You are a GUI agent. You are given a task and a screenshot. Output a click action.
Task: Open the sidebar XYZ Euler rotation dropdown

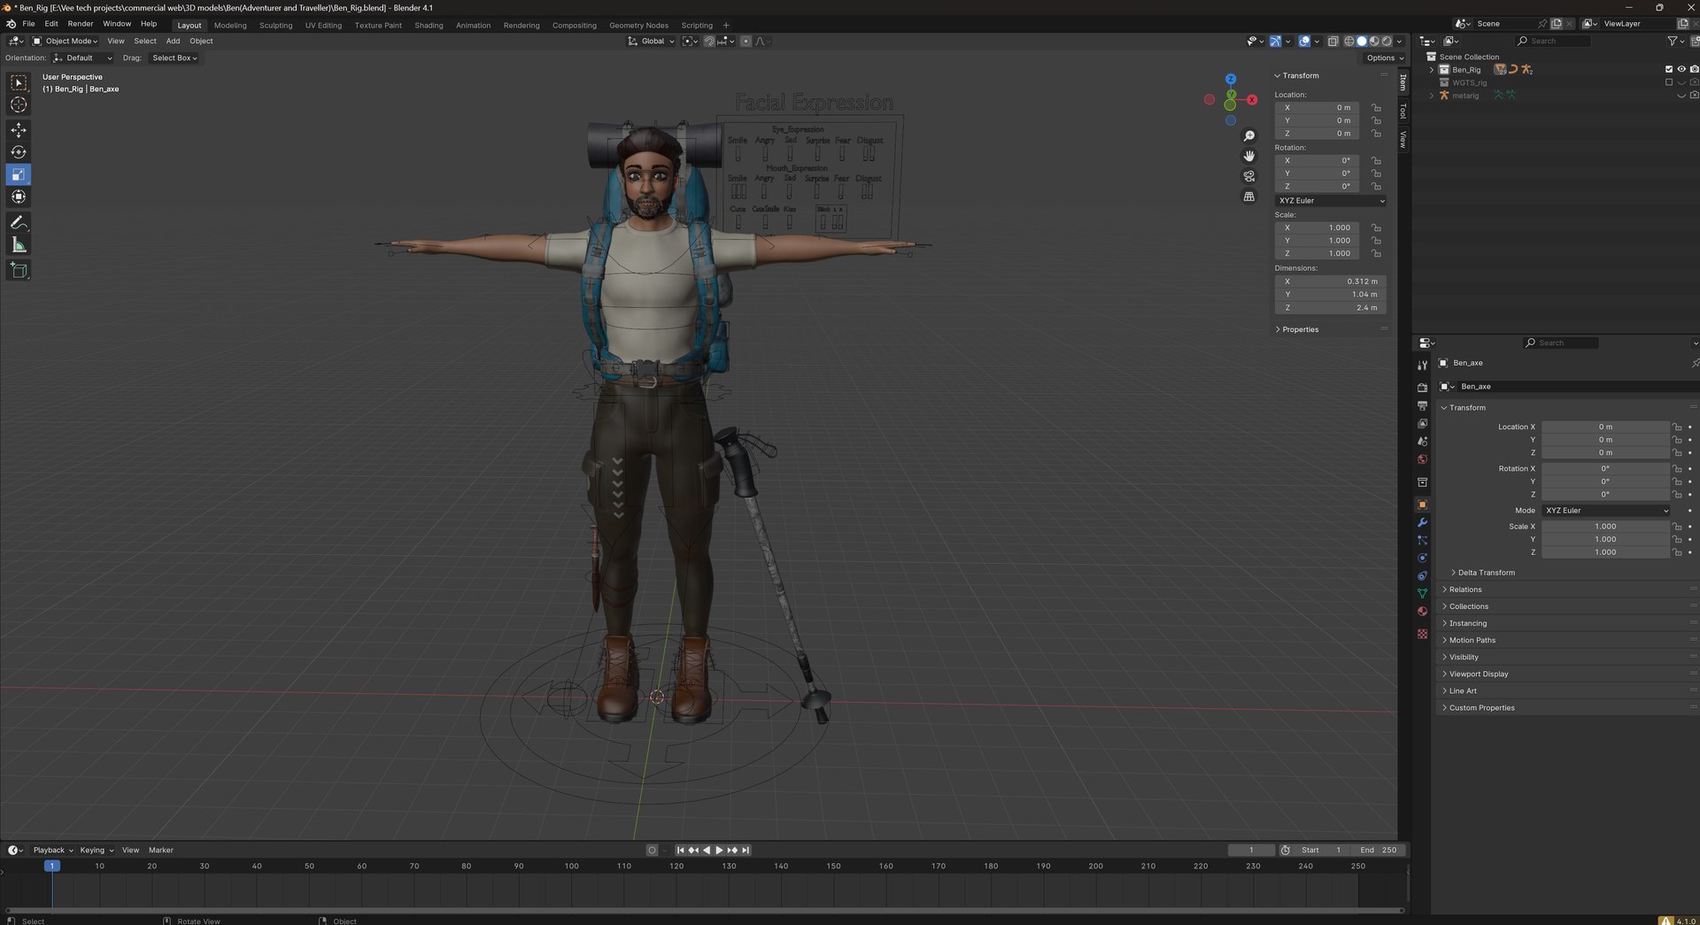click(1330, 201)
